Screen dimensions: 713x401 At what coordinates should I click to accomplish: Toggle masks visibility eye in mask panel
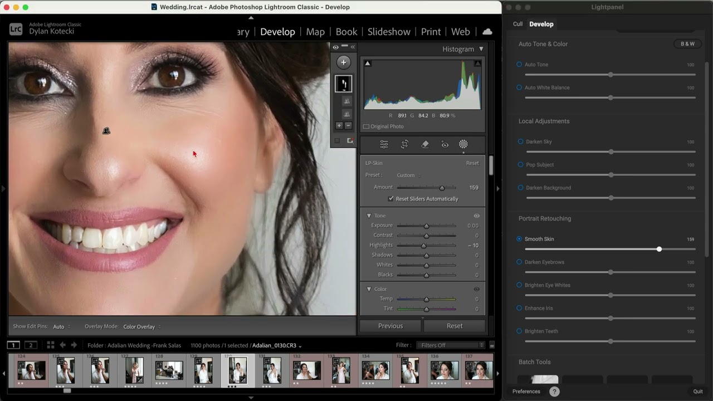click(x=335, y=47)
